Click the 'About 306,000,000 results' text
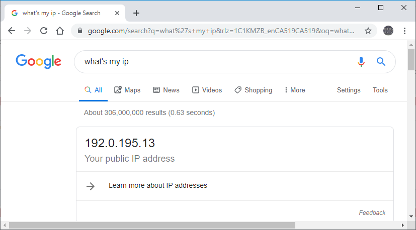The height and width of the screenshot is (230, 416). (x=149, y=112)
